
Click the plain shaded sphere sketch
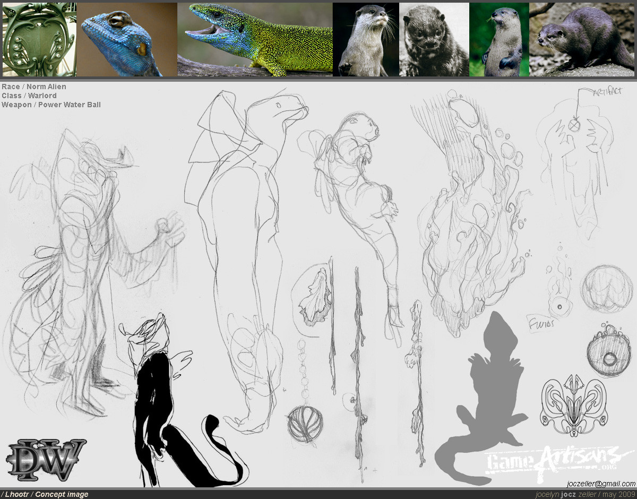(606, 289)
